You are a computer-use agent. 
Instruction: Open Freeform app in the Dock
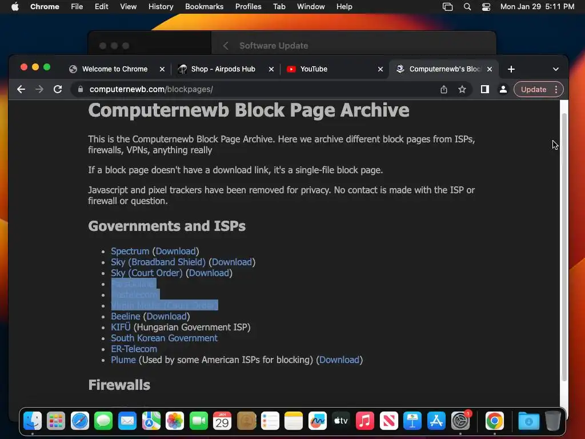318,421
